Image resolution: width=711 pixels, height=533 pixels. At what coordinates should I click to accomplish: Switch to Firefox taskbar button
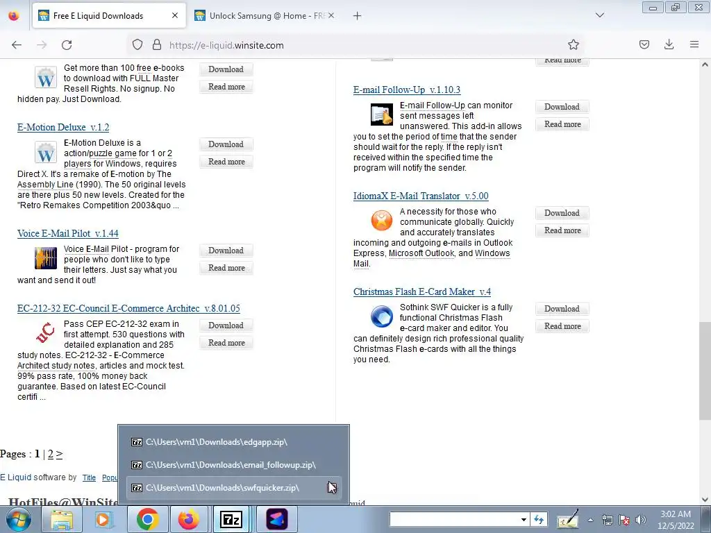(189, 519)
